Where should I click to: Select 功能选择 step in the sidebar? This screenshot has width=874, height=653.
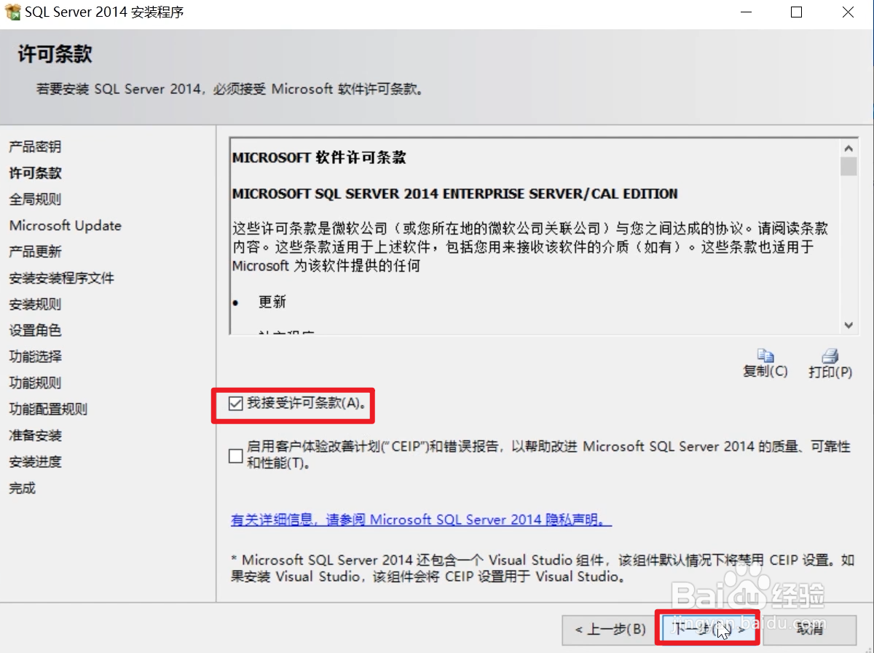tap(34, 356)
